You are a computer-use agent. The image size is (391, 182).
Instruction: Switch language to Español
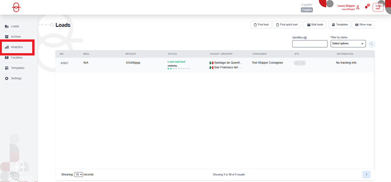pyautogui.click(x=307, y=5)
